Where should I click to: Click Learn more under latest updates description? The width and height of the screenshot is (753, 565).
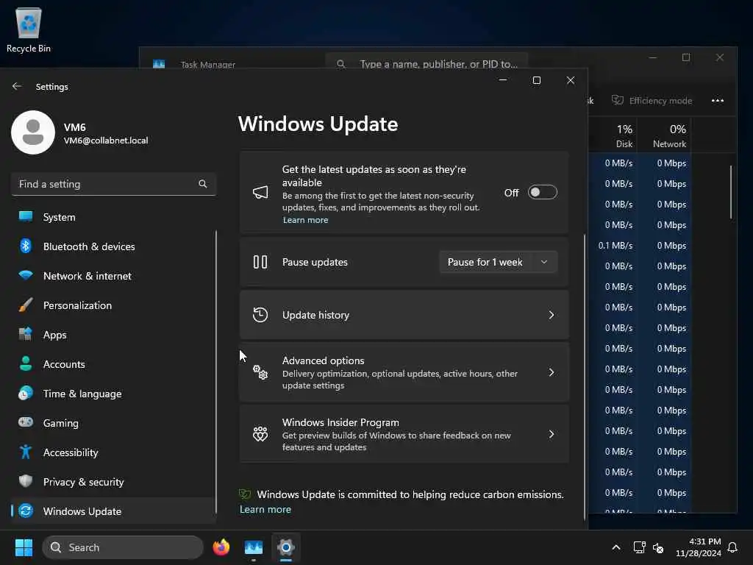305,220
